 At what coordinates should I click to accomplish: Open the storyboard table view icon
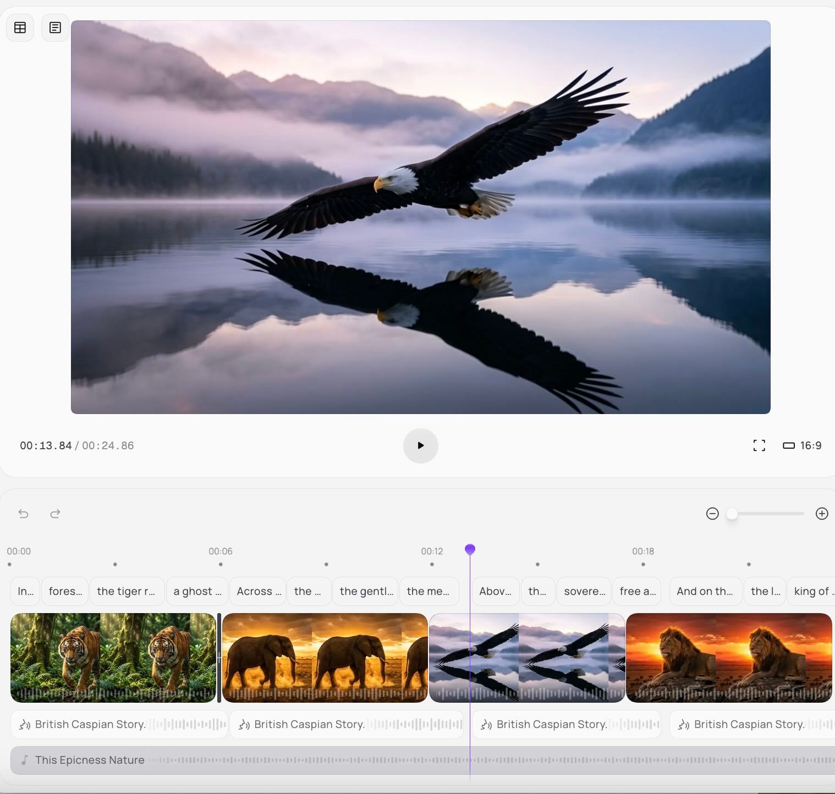(x=20, y=27)
